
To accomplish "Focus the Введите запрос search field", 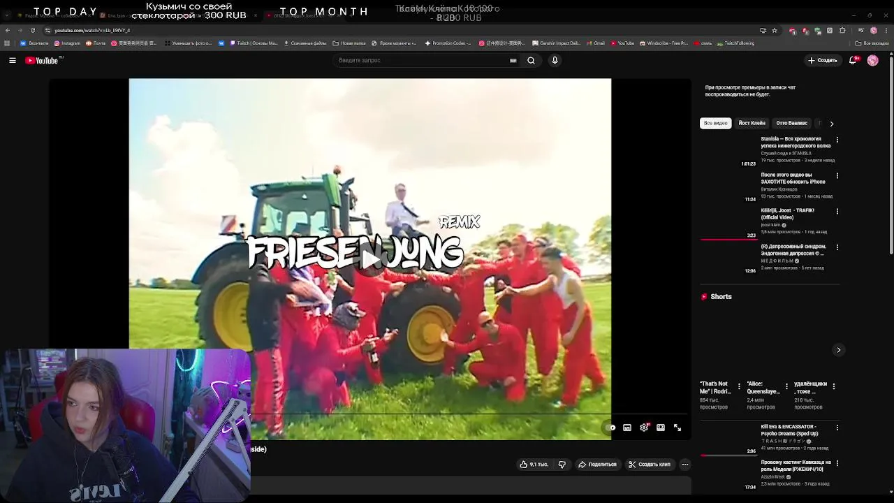I will point(423,61).
